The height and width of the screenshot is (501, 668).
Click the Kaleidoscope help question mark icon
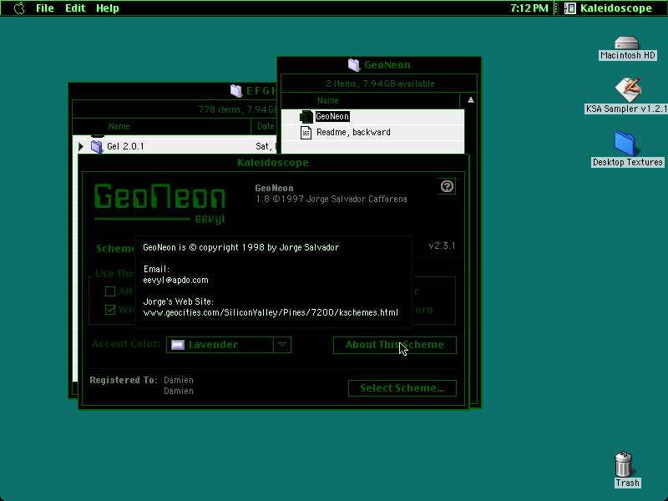(447, 186)
